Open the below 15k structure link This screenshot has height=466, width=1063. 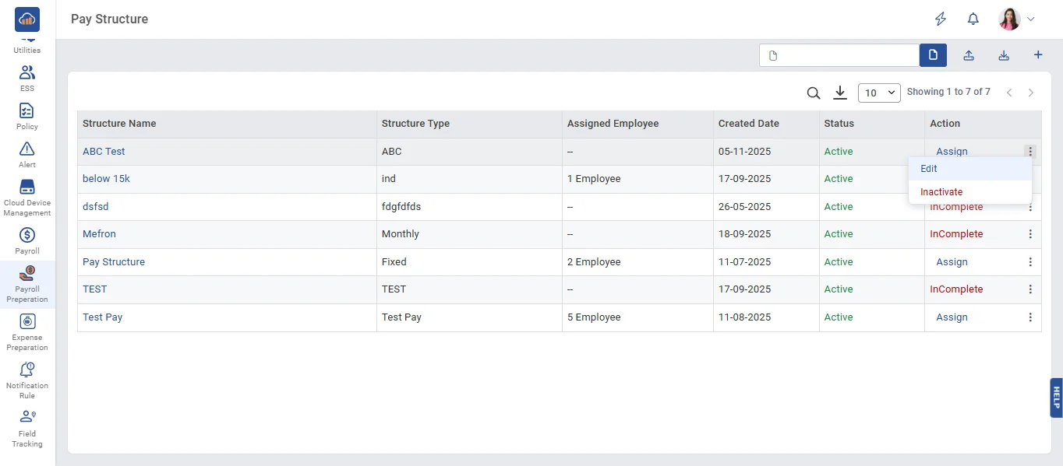click(x=106, y=179)
